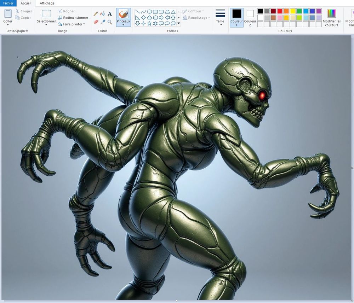Screen dimensions: 354x303
Task: Click the canvas right-edge resize handle
Action: [352, 168]
